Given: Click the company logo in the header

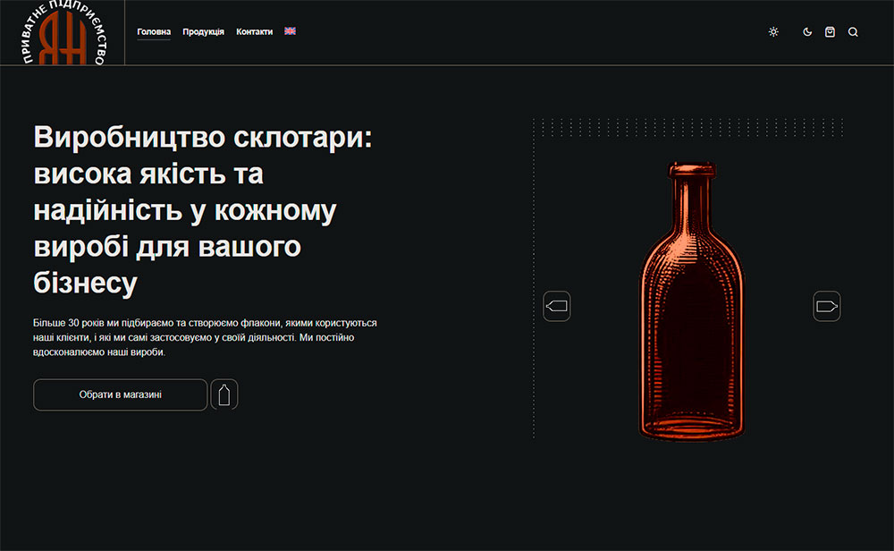Looking at the screenshot, I should 63,34.
